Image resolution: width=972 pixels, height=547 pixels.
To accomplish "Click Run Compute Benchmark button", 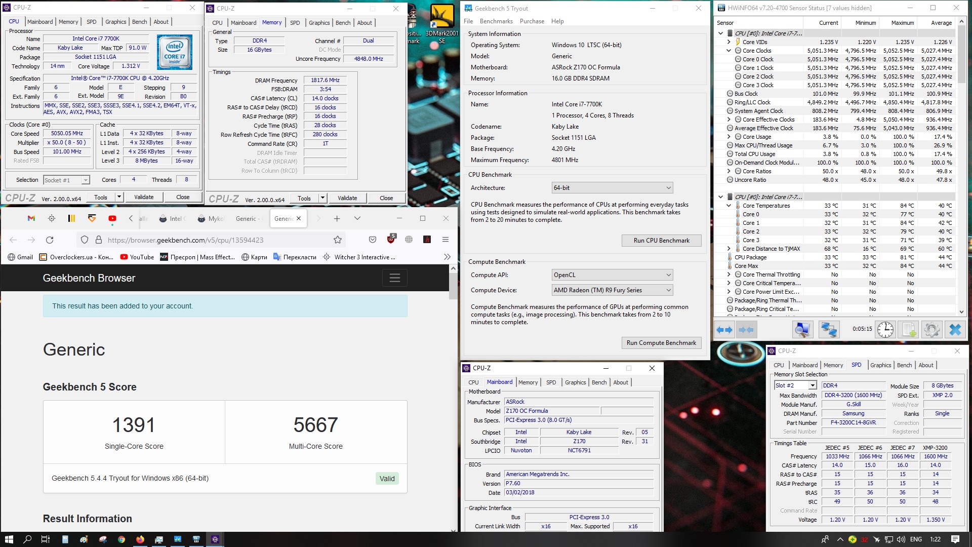I will coord(661,343).
